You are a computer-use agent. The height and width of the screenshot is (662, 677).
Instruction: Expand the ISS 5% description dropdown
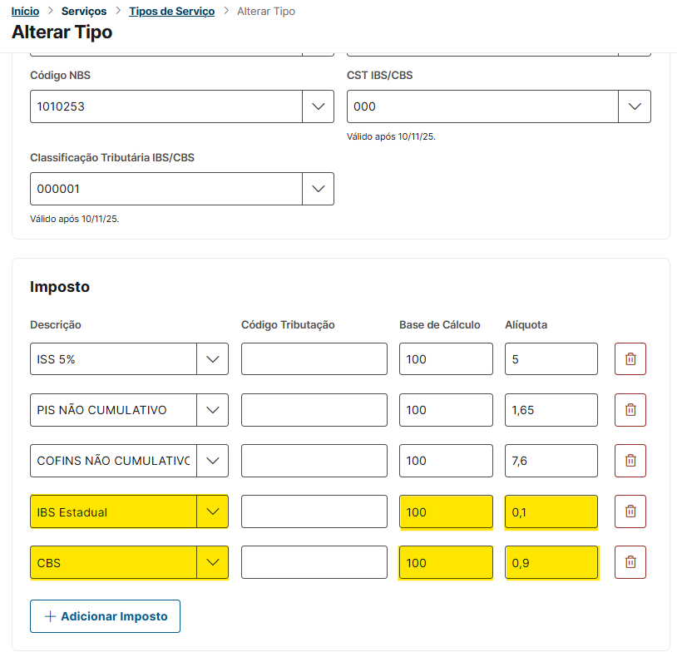(213, 358)
